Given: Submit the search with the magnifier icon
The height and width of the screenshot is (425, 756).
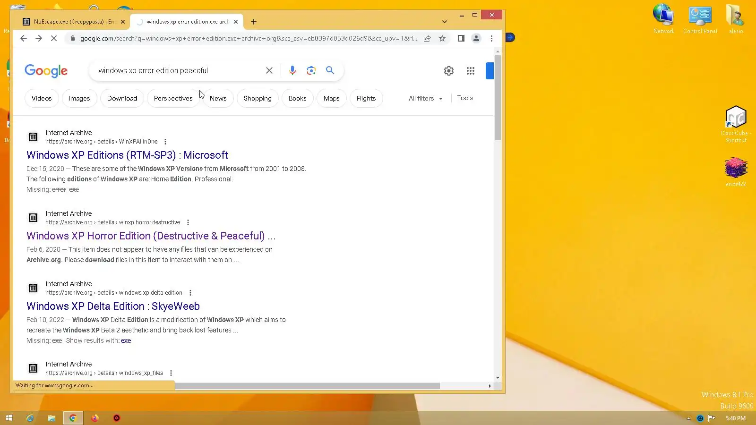Looking at the screenshot, I should [330, 70].
